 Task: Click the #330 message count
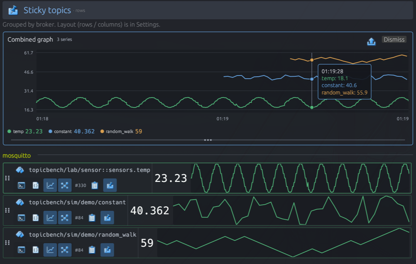80,185
